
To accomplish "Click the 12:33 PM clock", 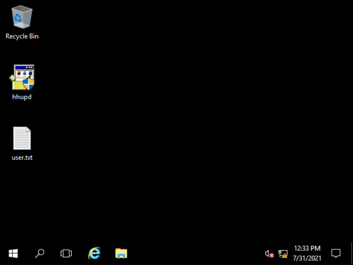I will pyautogui.click(x=307, y=248).
